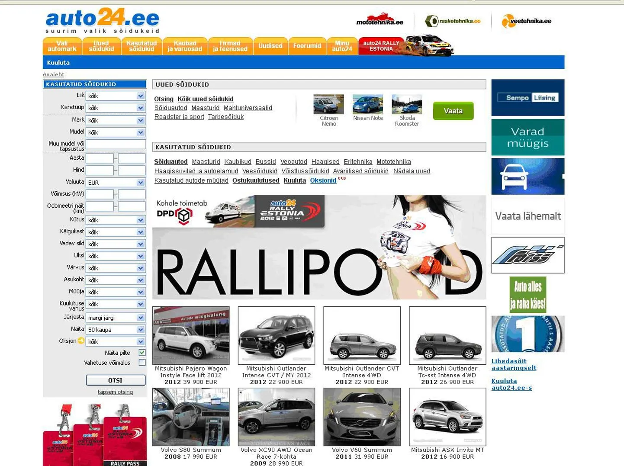Click the green Vaata button

453,111
